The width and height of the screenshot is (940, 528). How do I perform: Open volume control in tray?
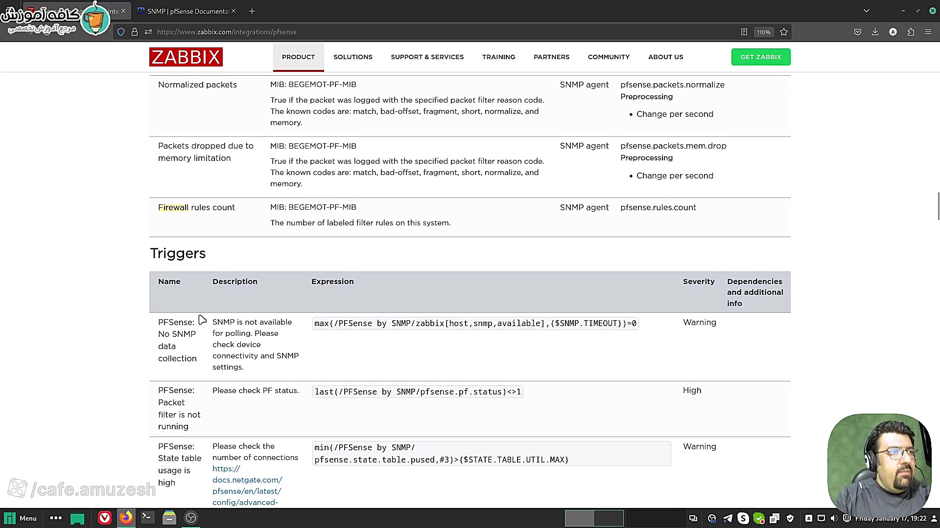tap(834, 518)
